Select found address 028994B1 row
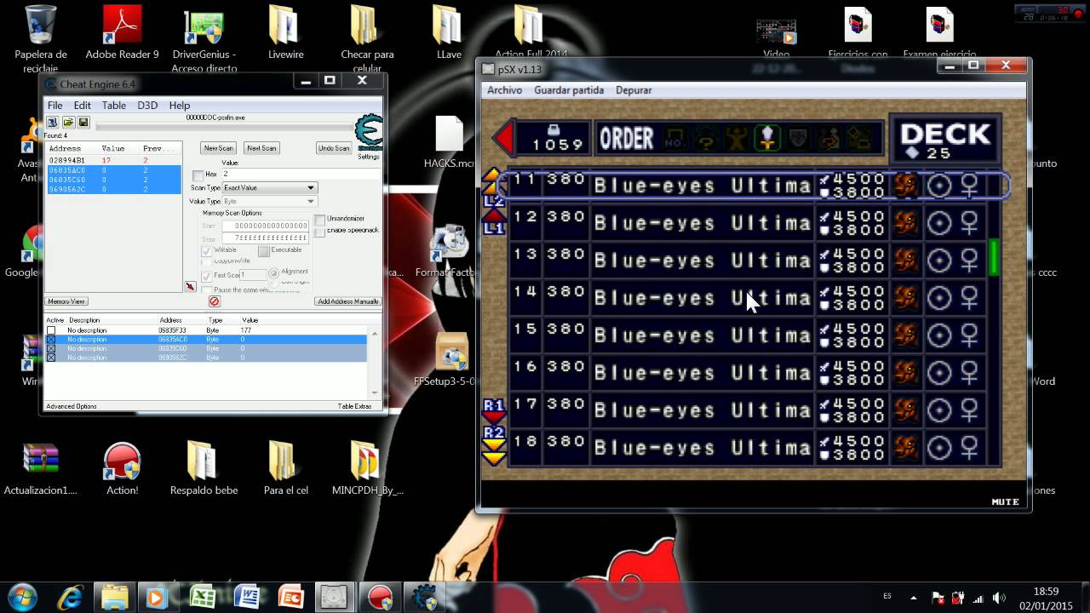 pos(113,160)
